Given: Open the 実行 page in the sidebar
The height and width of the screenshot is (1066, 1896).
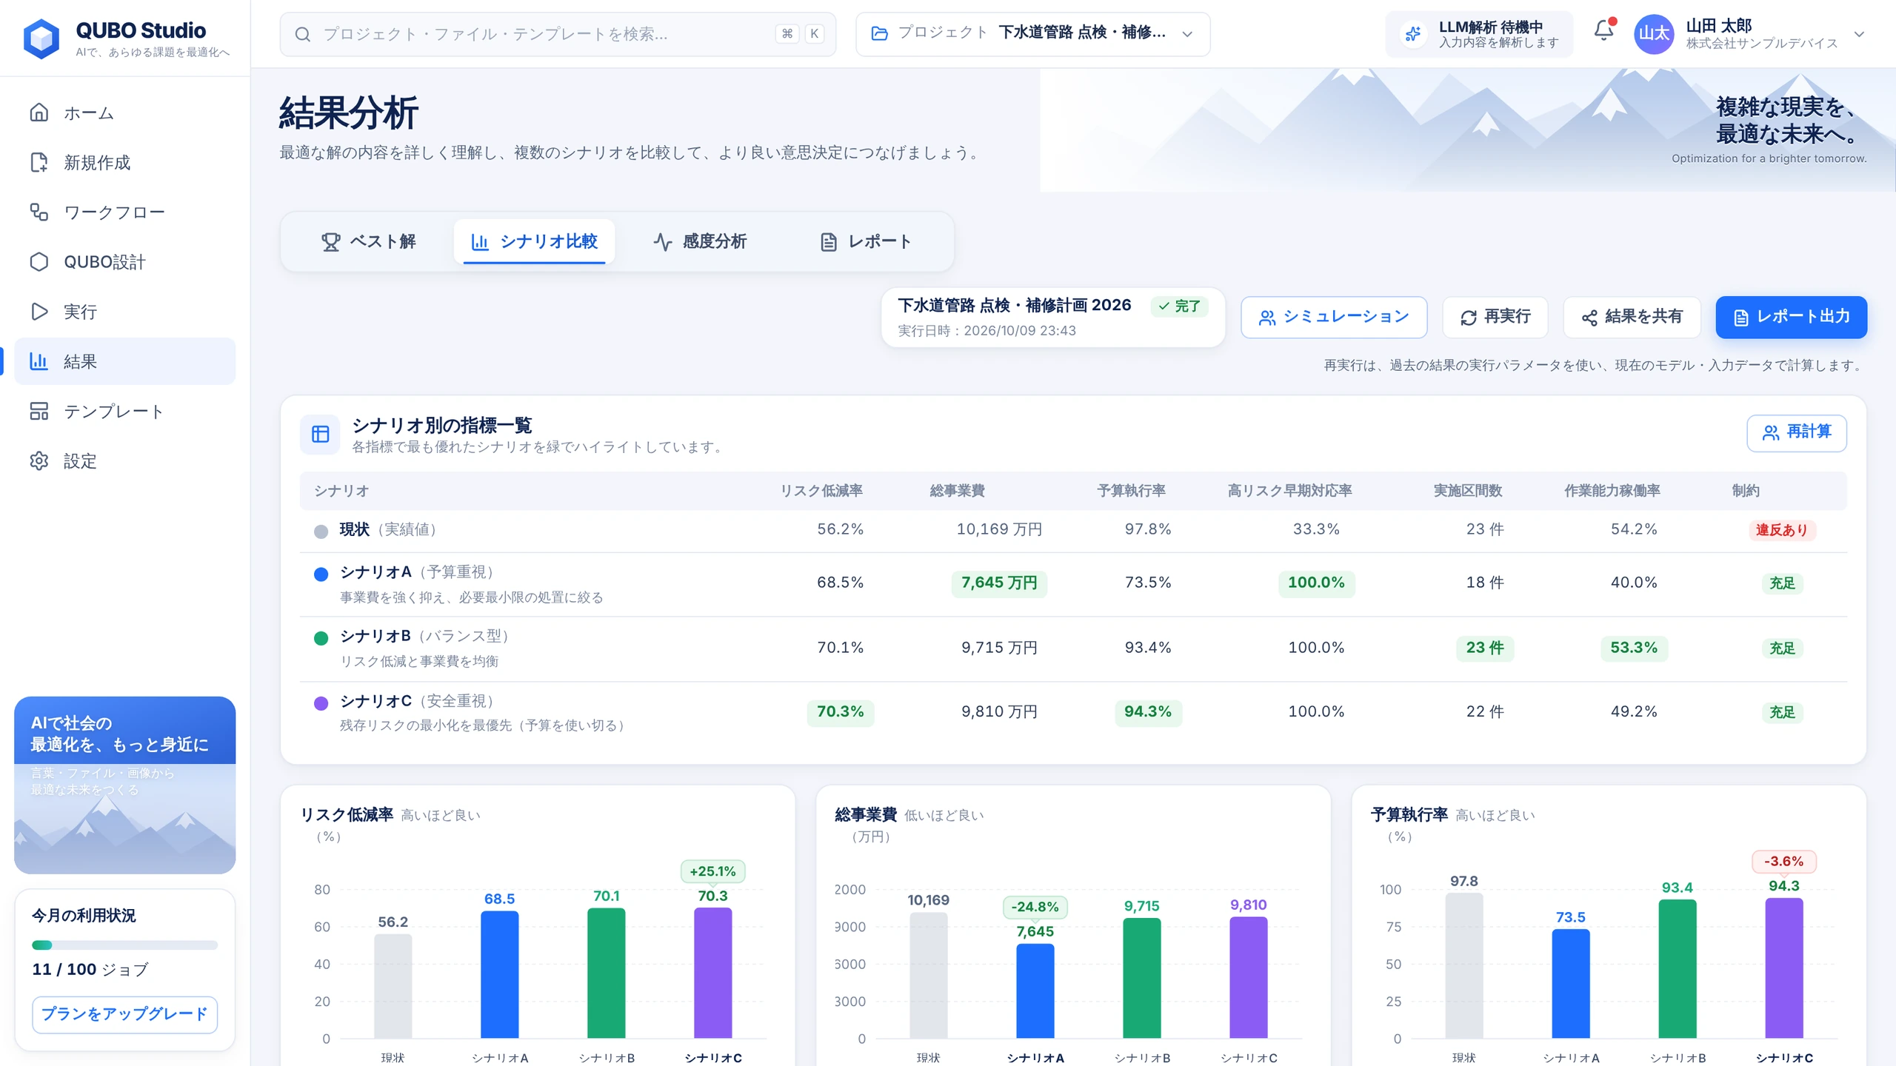Looking at the screenshot, I should (125, 312).
